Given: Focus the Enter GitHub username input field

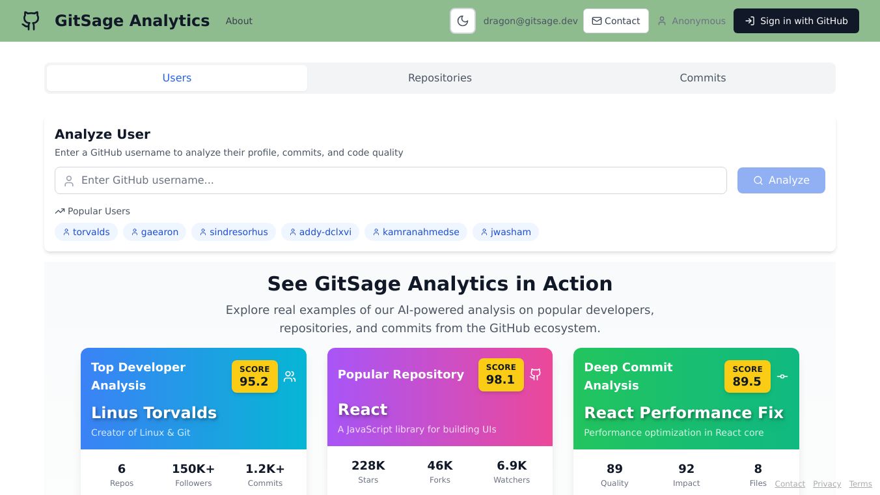Looking at the screenshot, I should point(397,180).
